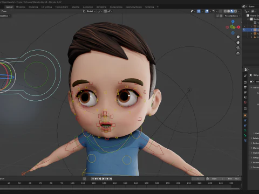
Task: Open gizmo options dropdown arrow
Action: pos(202,11)
